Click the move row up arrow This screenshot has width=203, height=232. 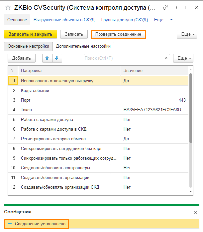click(x=47, y=58)
